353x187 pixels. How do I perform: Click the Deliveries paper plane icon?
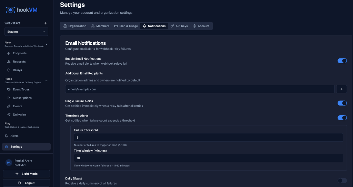pyautogui.click(x=9, y=114)
